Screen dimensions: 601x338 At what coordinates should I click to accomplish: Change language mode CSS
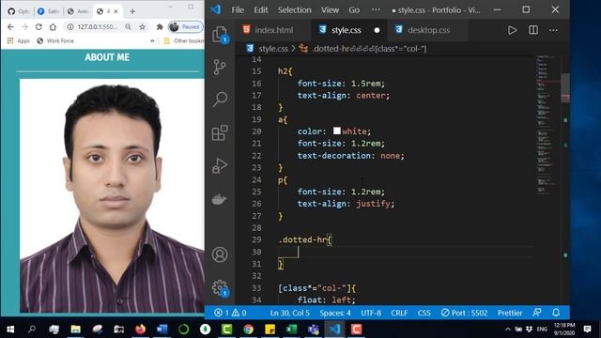[x=424, y=313]
